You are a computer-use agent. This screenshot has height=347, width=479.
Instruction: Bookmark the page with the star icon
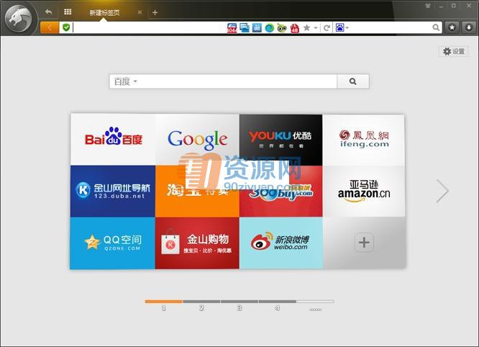[306, 28]
